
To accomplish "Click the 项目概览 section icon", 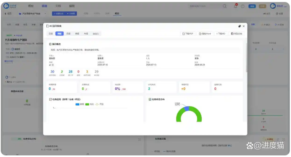I will [x=50, y=44].
